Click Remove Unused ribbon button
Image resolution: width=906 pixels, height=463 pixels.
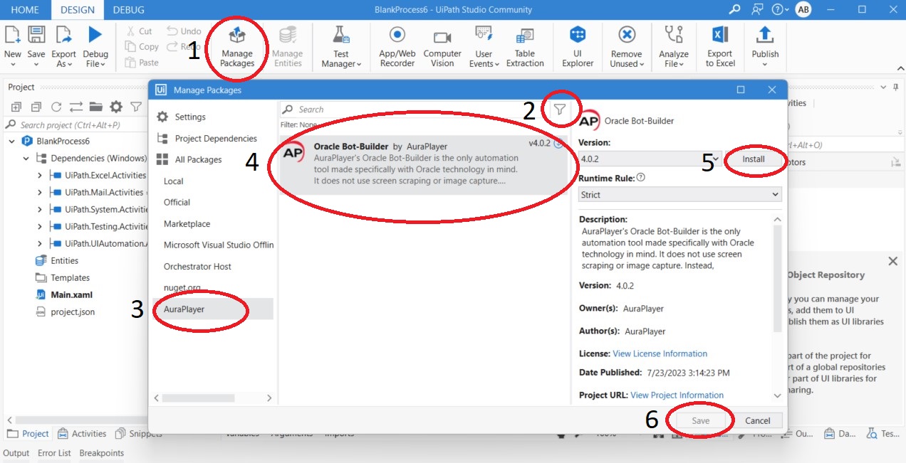(x=627, y=47)
